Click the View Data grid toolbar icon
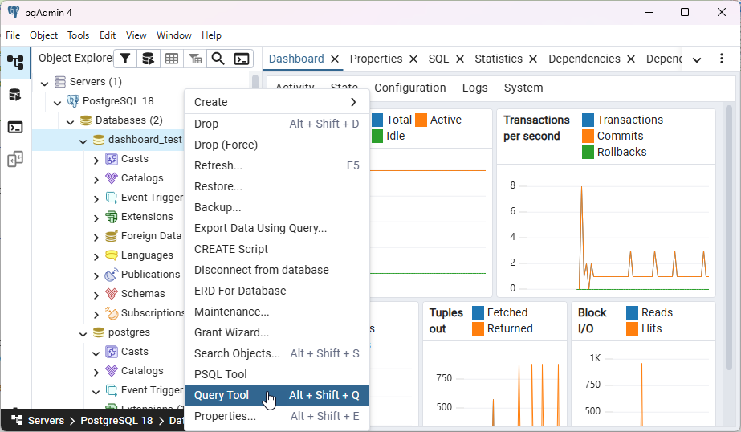The image size is (741, 432). coord(172,59)
